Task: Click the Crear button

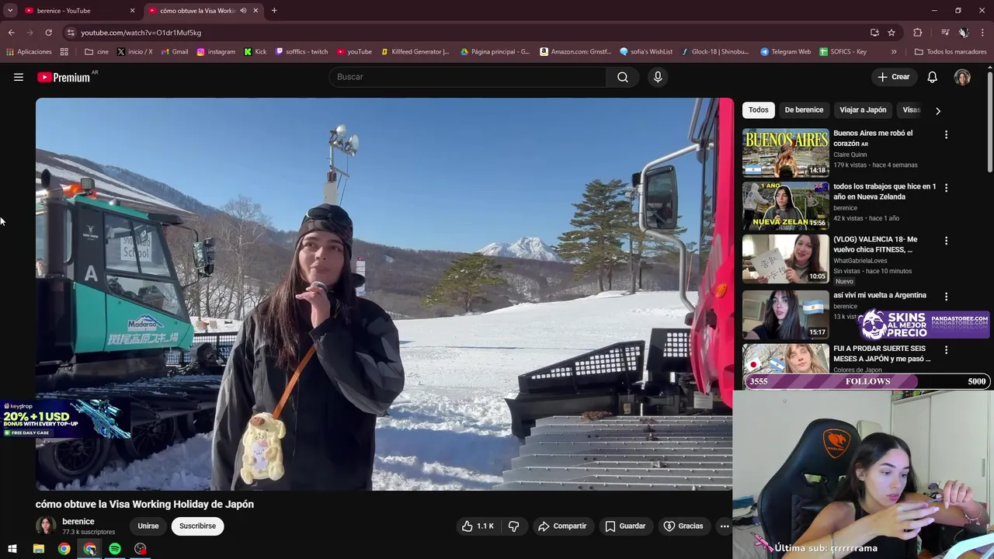Action: pos(894,77)
